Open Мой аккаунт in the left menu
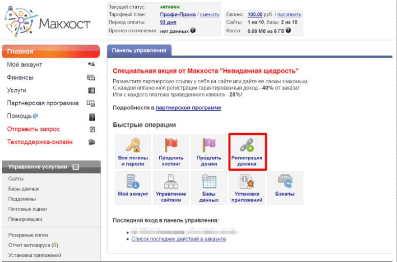Viewport: 397px width, 262px height. [x=24, y=65]
